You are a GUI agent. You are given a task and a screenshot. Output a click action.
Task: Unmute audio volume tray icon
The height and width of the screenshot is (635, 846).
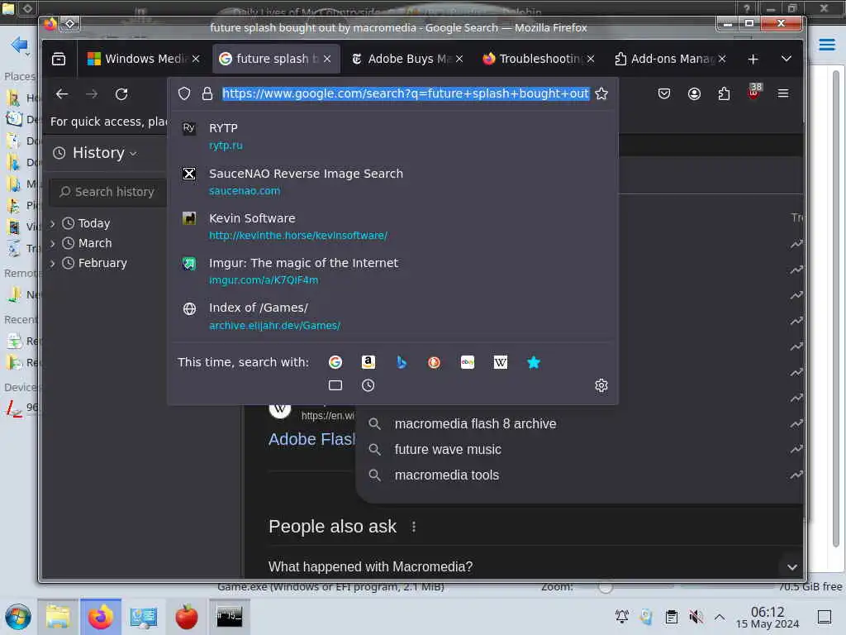point(696,617)
